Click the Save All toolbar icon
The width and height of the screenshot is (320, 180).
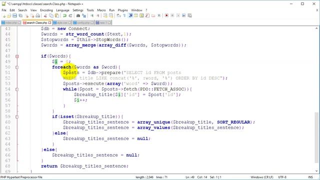tap(20, 15)
